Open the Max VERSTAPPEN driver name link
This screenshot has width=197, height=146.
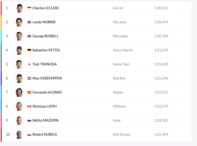pos(47,78)
